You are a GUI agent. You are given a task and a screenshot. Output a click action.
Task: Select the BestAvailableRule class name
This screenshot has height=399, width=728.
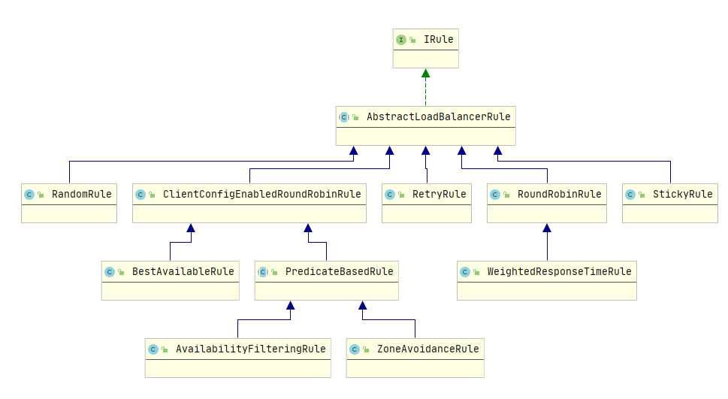(183, 271)
